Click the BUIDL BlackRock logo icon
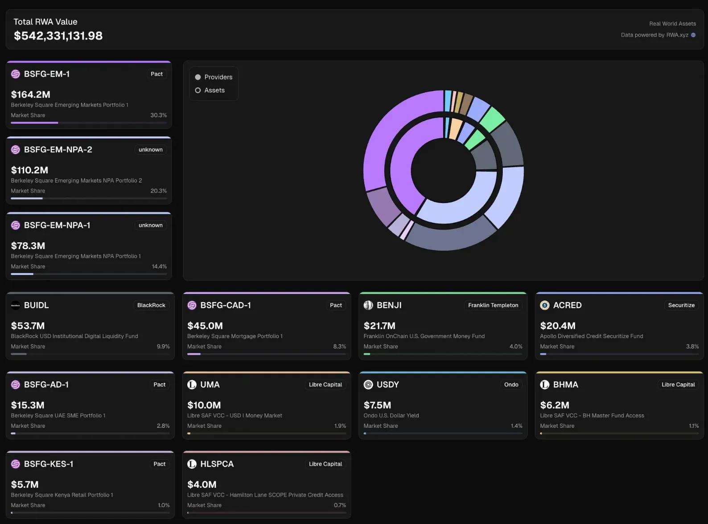The width and height of the screenshot is (708, 524). pyautogui.click(x=16, y=305)
